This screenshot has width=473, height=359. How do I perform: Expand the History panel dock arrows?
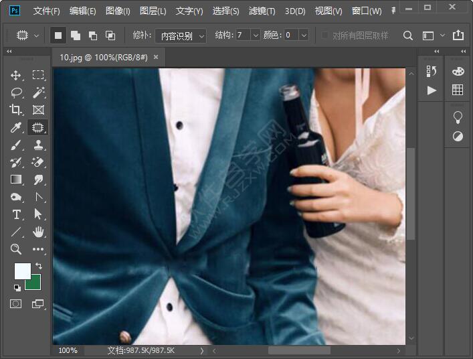(436, 52)
